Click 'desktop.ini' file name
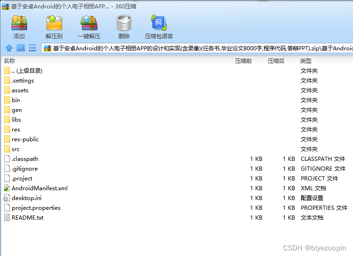Screen dimensions: 353x256 pyautogui.click(x=27, y=198)
